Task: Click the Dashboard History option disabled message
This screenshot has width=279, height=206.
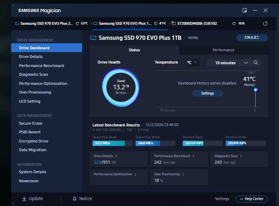Action: 207,83
